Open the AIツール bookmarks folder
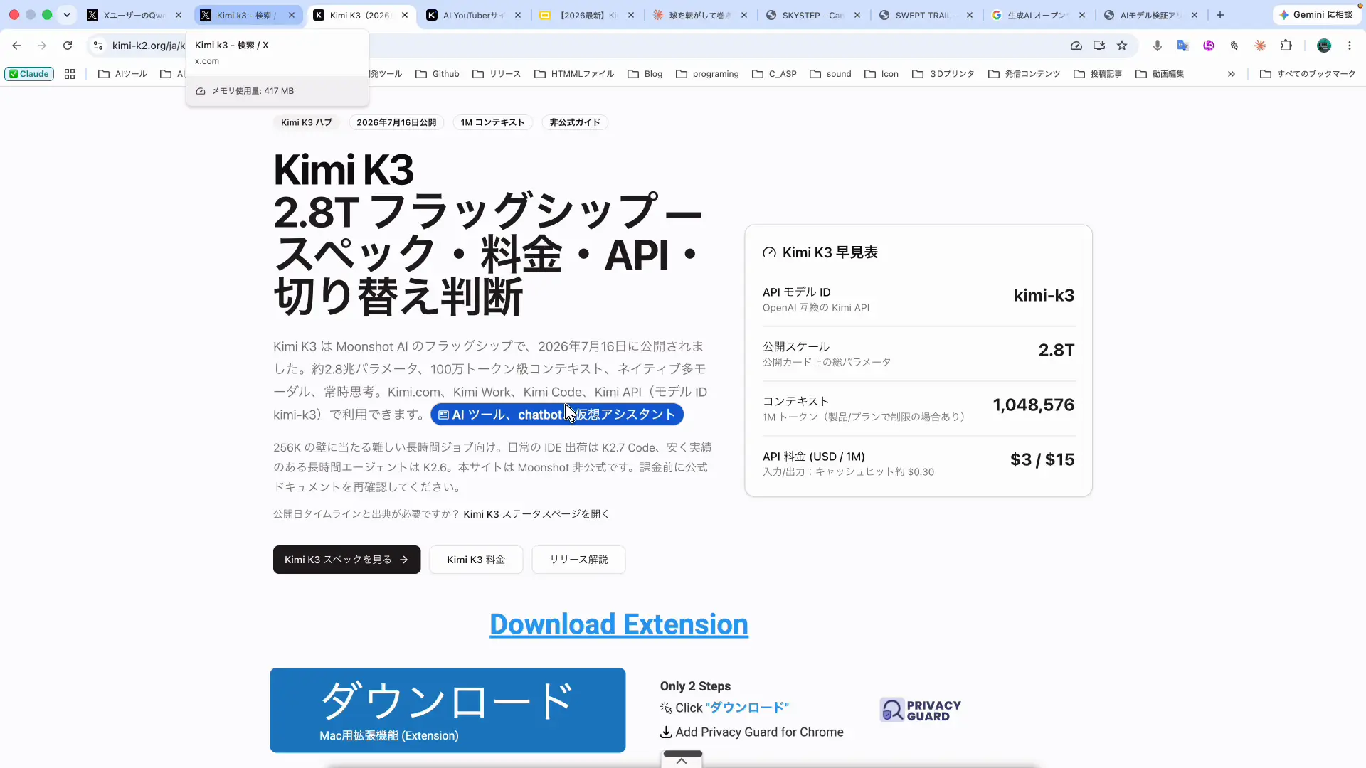1366x768 pixels. [123, 74]
